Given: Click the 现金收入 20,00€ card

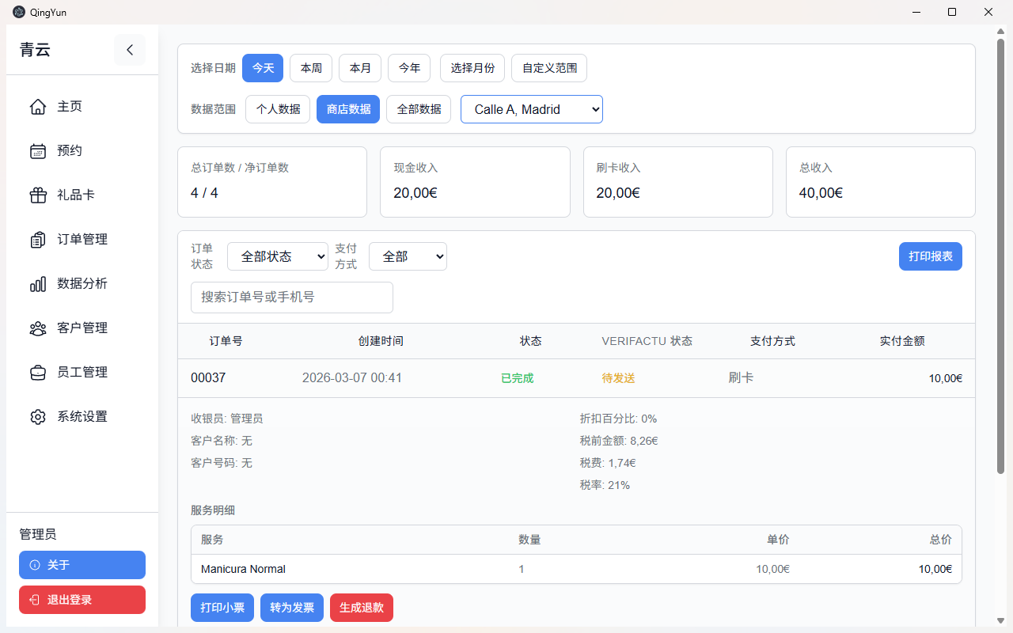Looking at the screenshot, I should 475,182.
